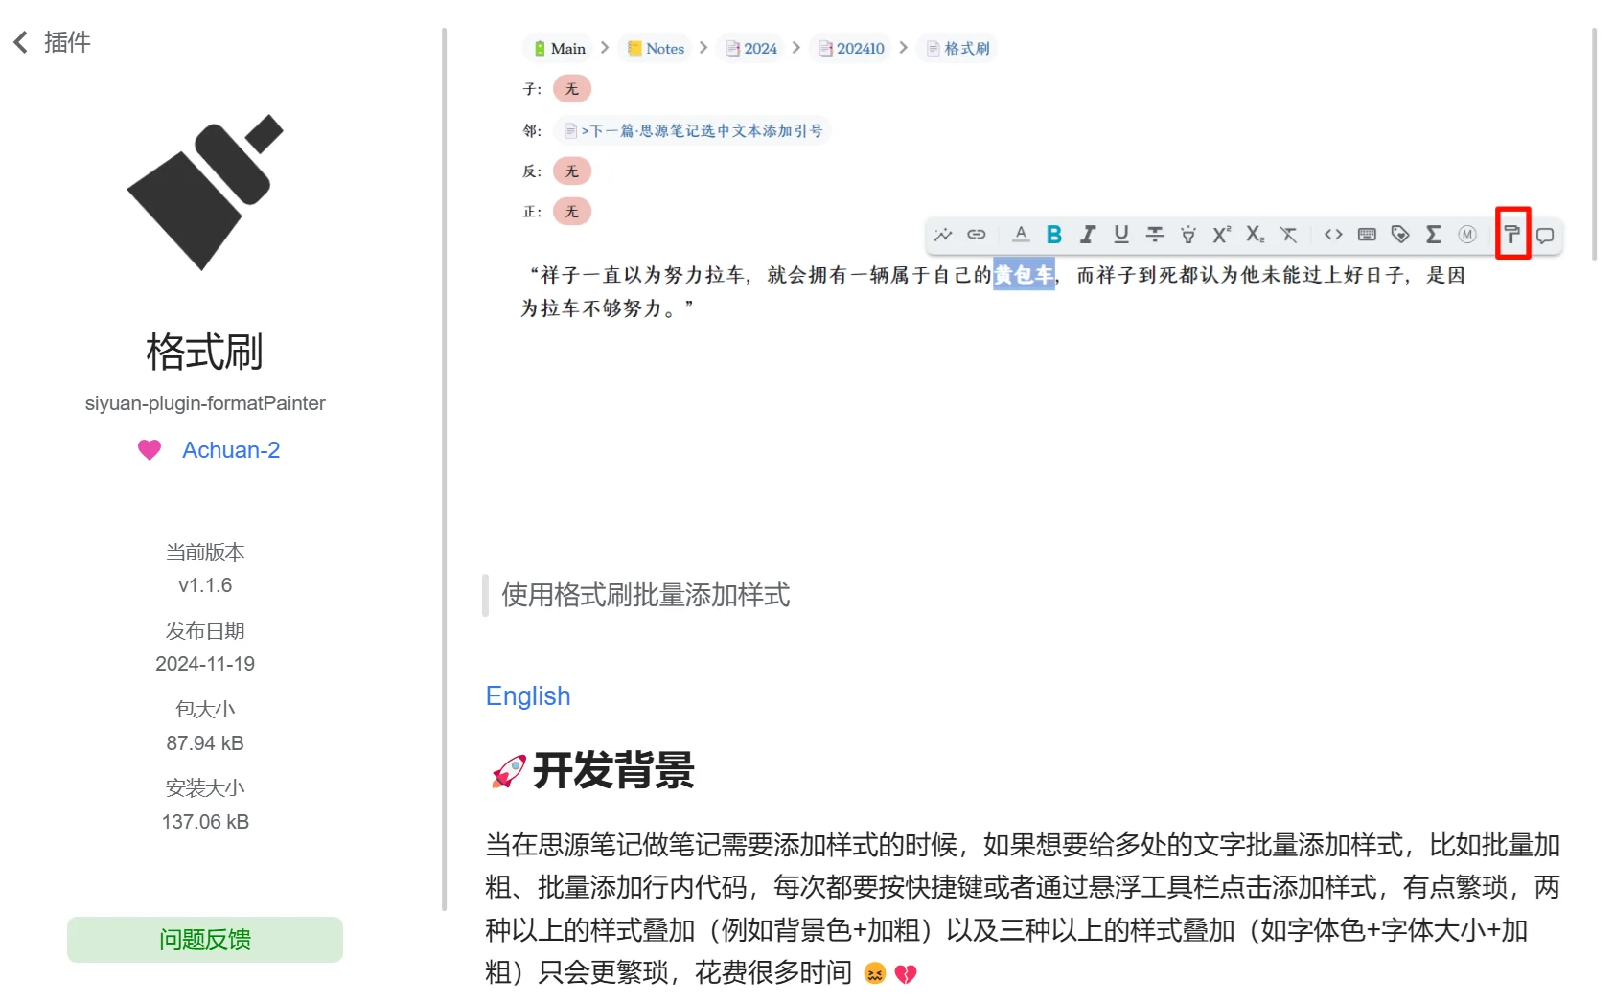The height and width of the screenshot is (1002, 1614).
Task: Expand the 202410 document in the breadcrumb
Action: 851,47
